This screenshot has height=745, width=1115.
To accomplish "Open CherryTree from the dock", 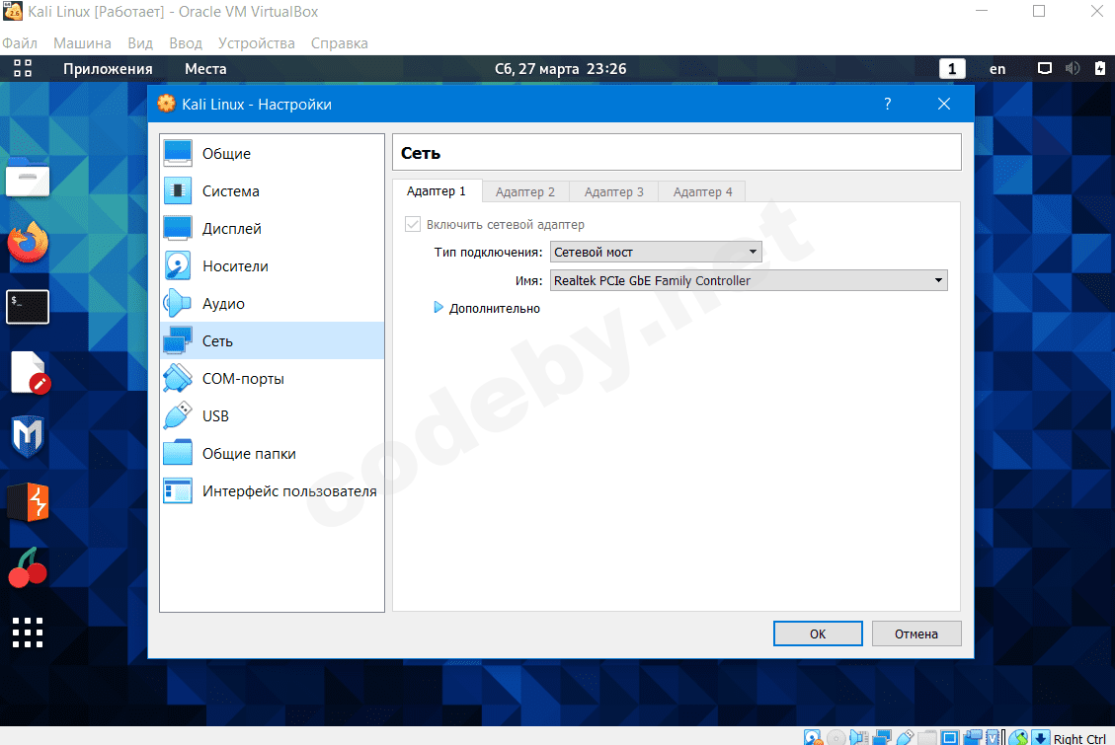I will [28, 567].
